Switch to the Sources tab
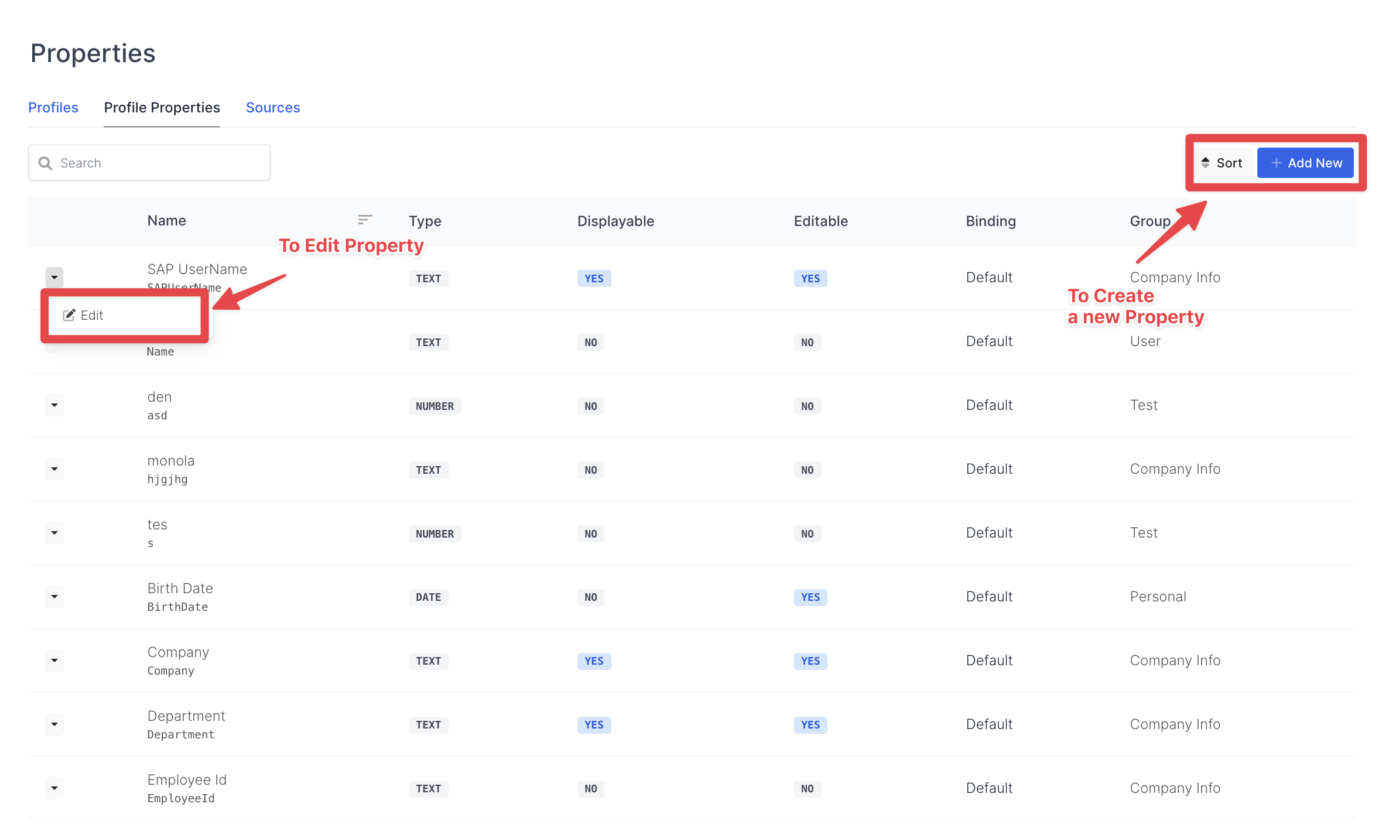This screenshot has height=821, width=1382. (x=273, y=108)
